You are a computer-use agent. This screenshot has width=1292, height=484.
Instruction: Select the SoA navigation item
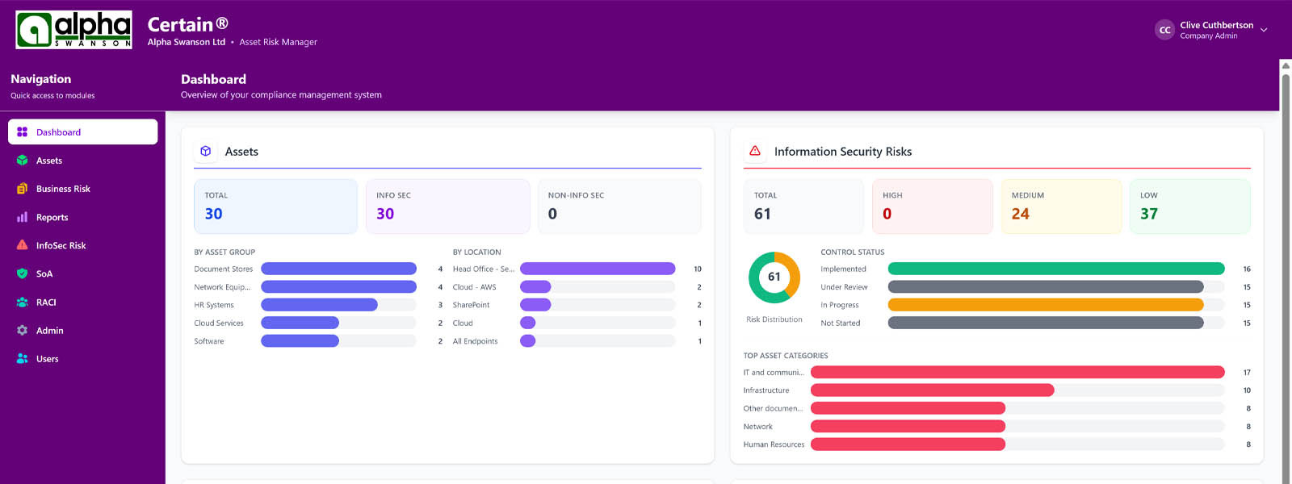(x=44, y=273)
